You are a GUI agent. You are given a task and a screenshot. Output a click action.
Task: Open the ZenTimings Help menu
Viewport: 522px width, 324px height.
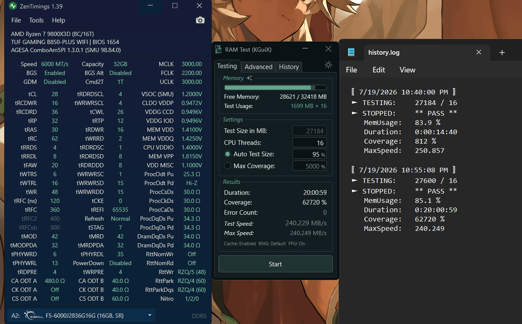click(58, 20)
